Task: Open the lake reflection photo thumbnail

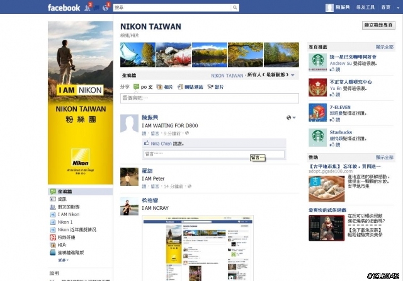Action: coord(210,55)
